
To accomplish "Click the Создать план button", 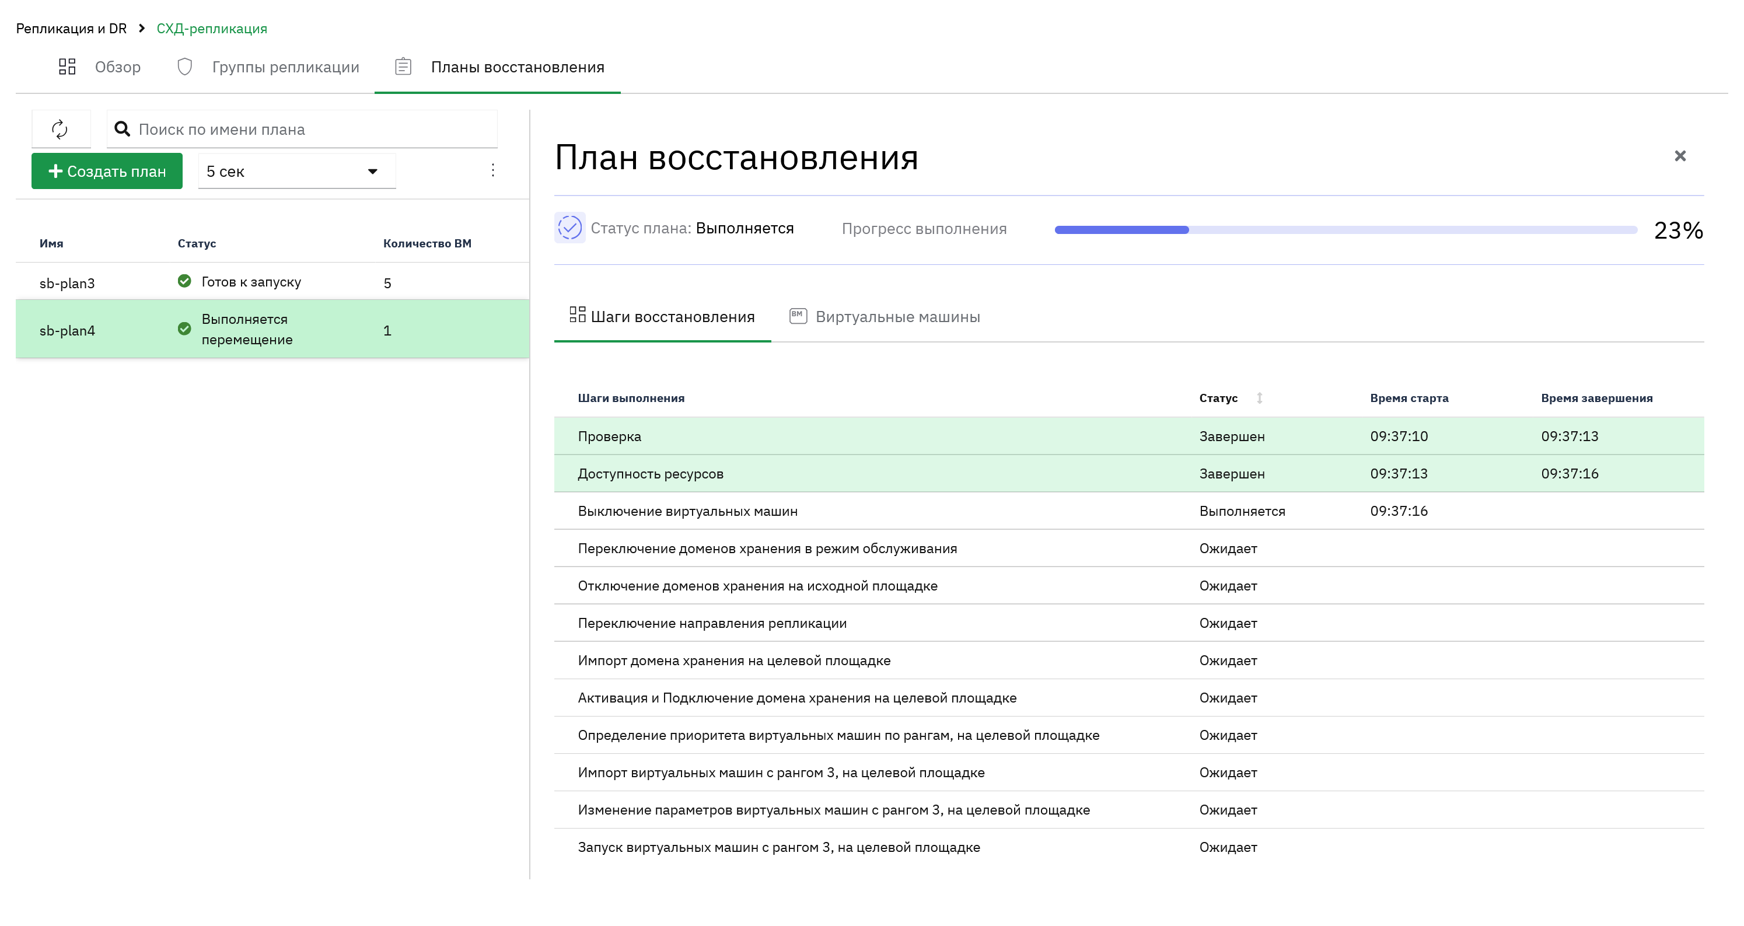I will tap(107, 172).
